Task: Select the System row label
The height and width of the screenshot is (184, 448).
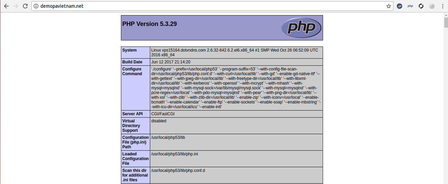Action: (x=129, y=50)
